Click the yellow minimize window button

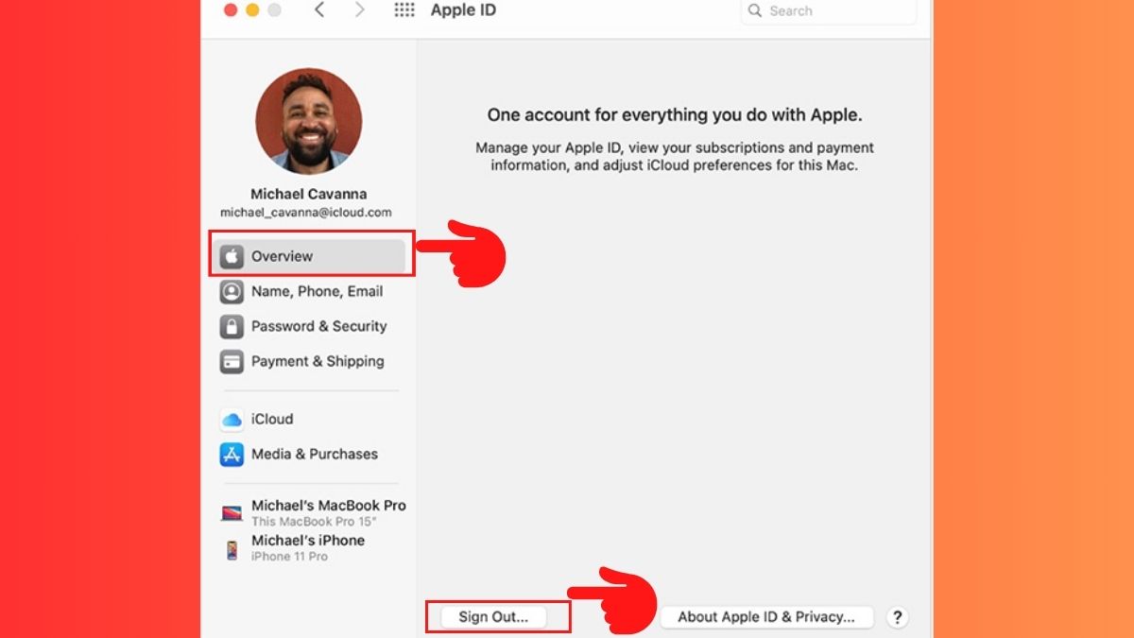coord(252,10)
